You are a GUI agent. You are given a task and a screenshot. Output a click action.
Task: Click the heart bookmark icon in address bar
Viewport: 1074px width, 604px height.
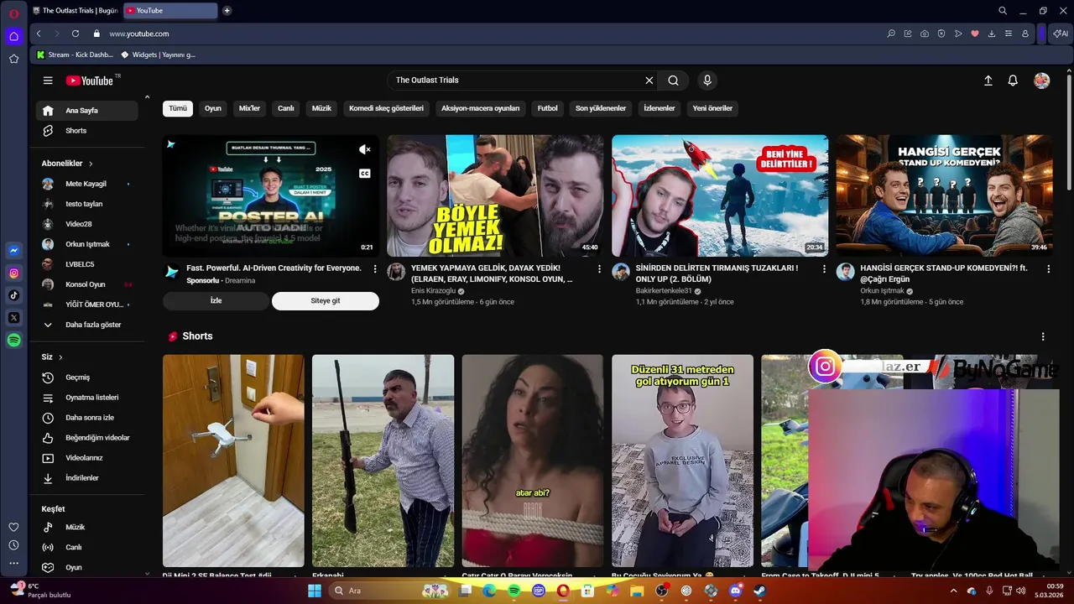(975, 34)
